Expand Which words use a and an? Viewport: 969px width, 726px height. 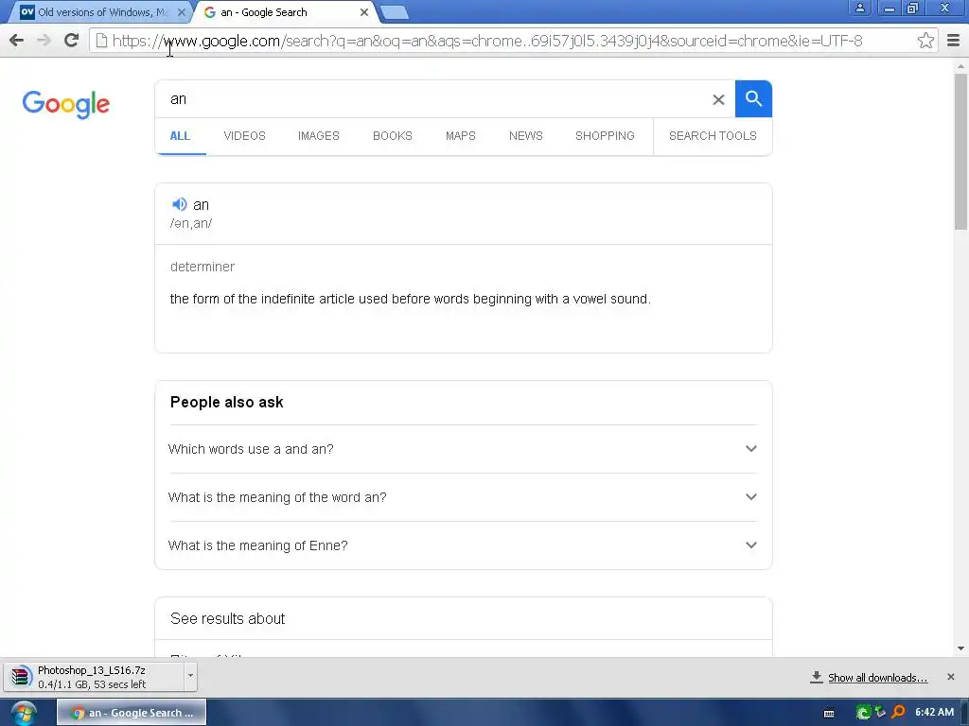click(x=463, y=449)
